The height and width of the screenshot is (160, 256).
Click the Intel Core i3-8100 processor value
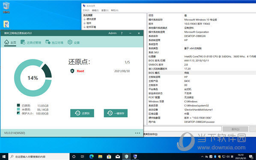pyautogui.click(x=220, y=56)
